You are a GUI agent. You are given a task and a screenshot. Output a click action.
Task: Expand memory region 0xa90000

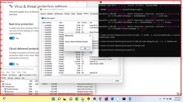coord(44,25)
